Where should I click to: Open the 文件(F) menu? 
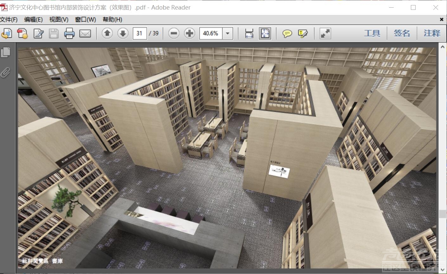9,19
